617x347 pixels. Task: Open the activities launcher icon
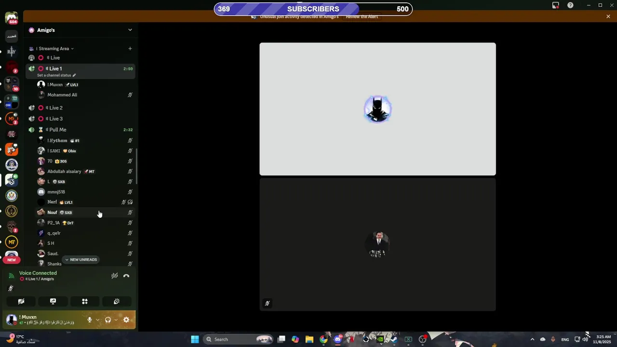(x=85, y=301)
